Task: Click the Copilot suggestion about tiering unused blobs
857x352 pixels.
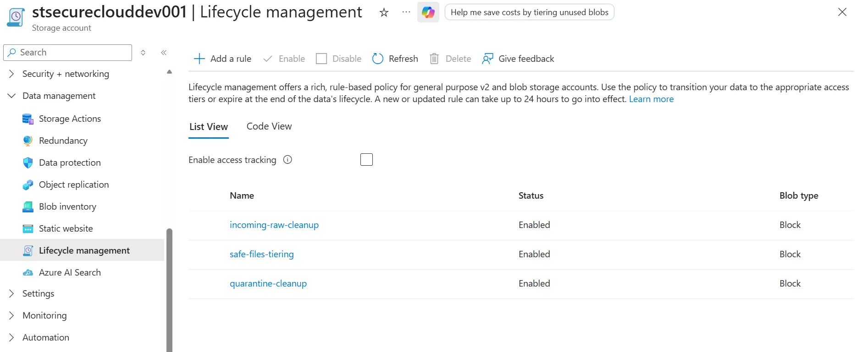Action: click(530, 12)
